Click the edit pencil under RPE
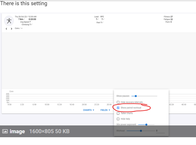196x145 pixels. [x=103, y=19]
